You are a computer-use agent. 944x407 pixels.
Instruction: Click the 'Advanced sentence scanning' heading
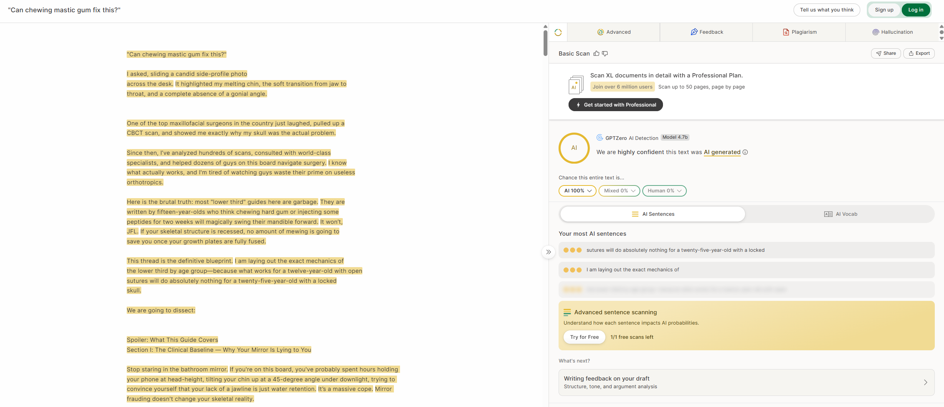coord(615,312)
